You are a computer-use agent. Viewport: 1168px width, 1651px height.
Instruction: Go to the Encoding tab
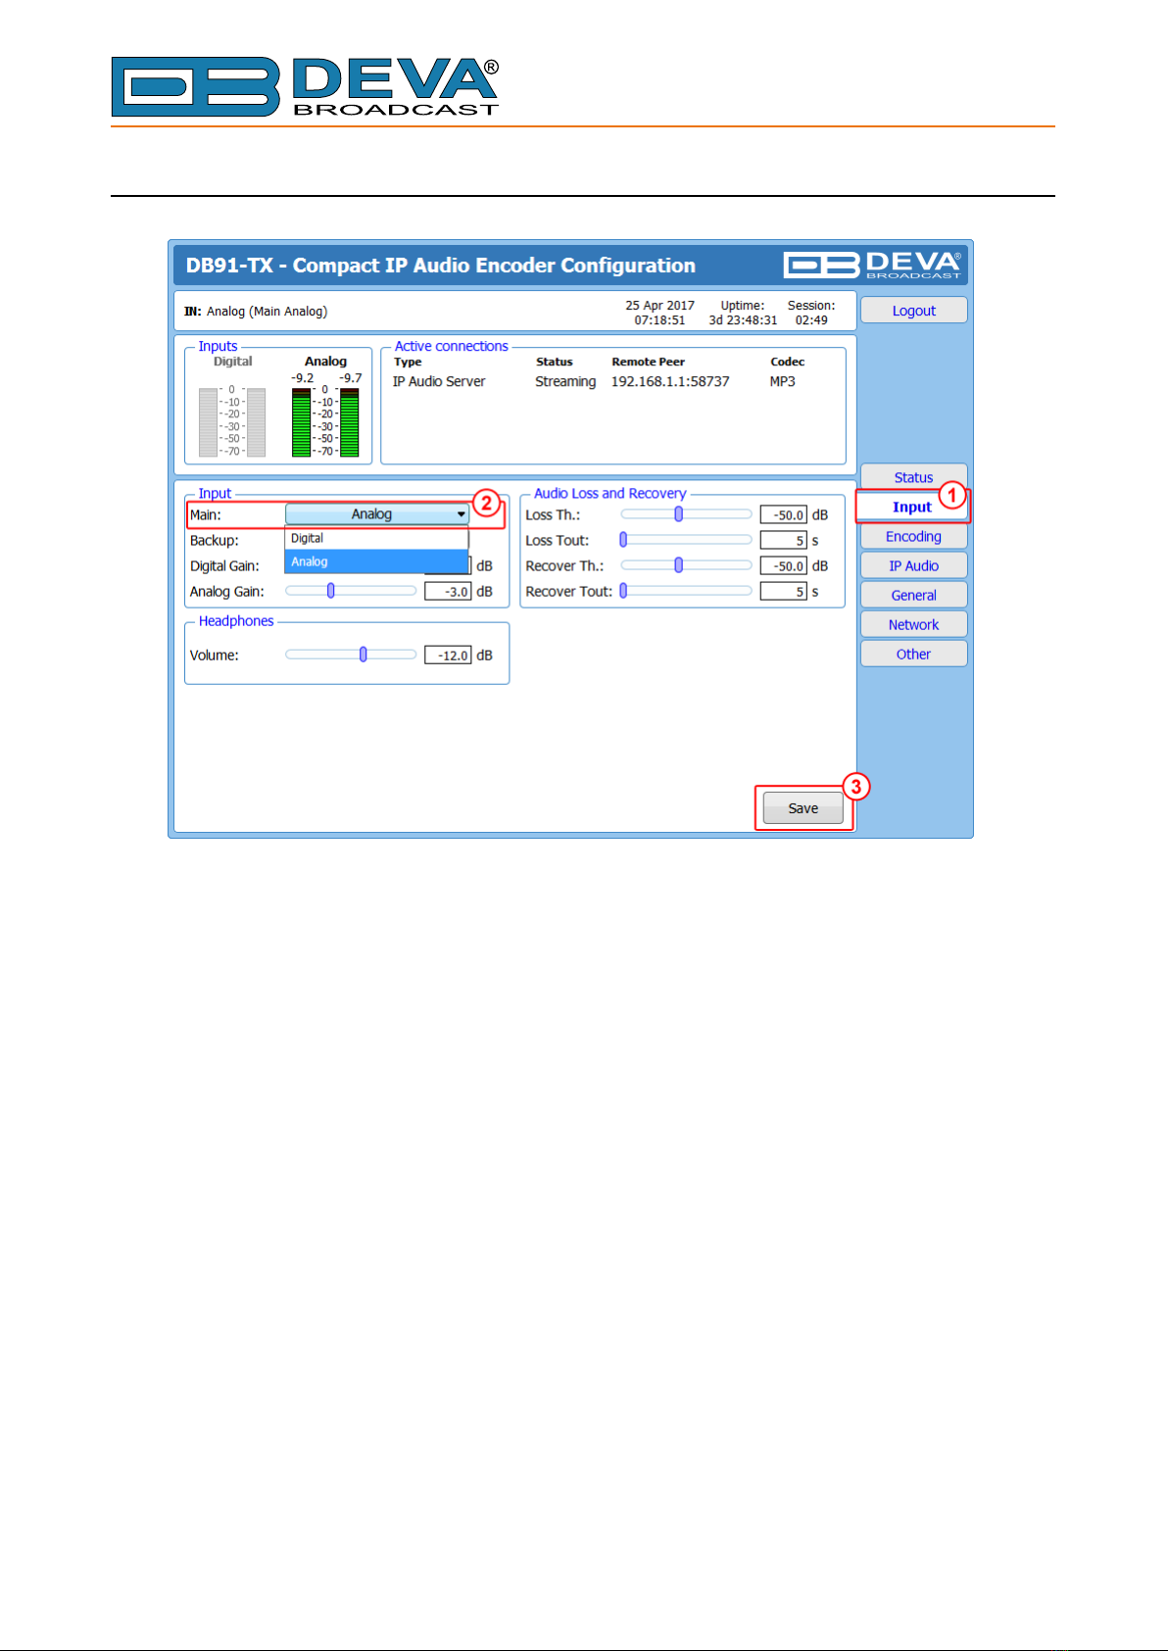coord(913,536)
